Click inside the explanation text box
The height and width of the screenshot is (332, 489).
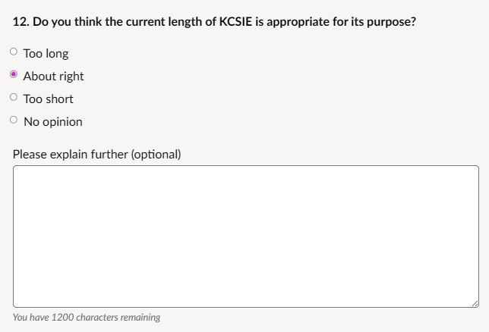click(x=245, y=236)
